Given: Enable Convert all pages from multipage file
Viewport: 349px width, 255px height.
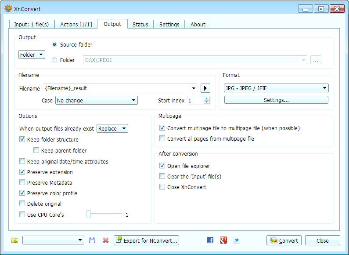Looking at the screenshot, I should (162, 138).
